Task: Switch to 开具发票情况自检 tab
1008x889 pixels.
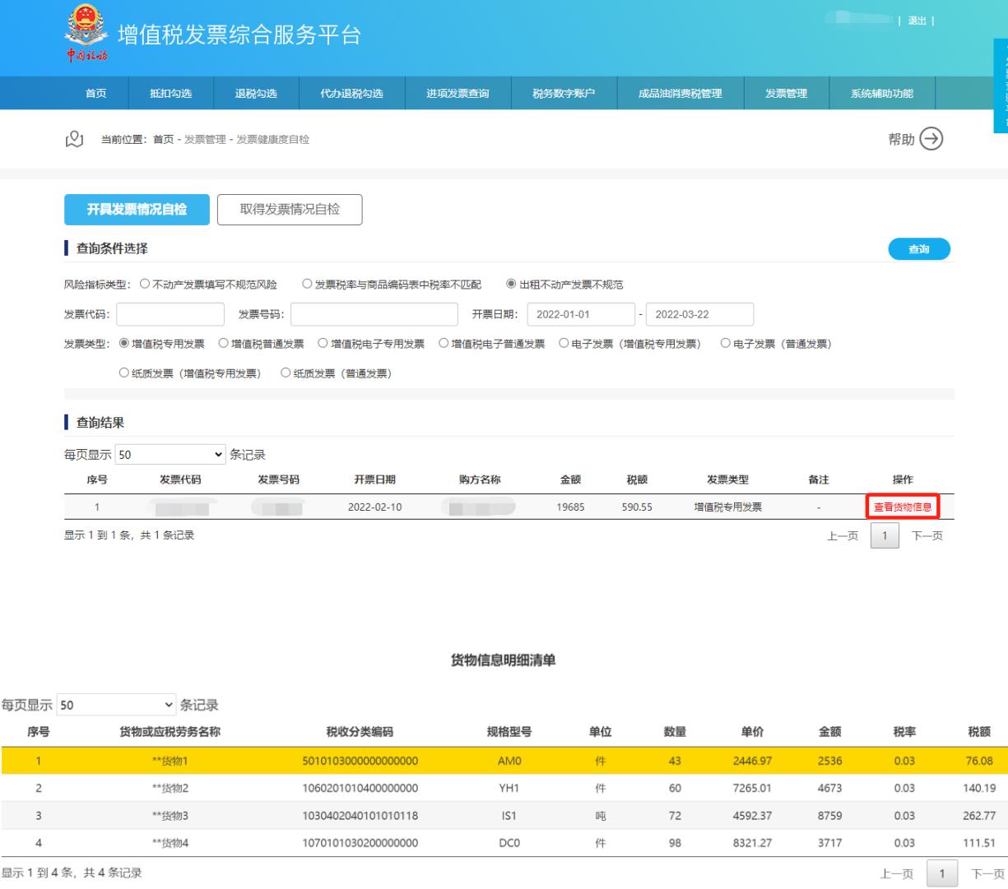Action: (137, 210)
